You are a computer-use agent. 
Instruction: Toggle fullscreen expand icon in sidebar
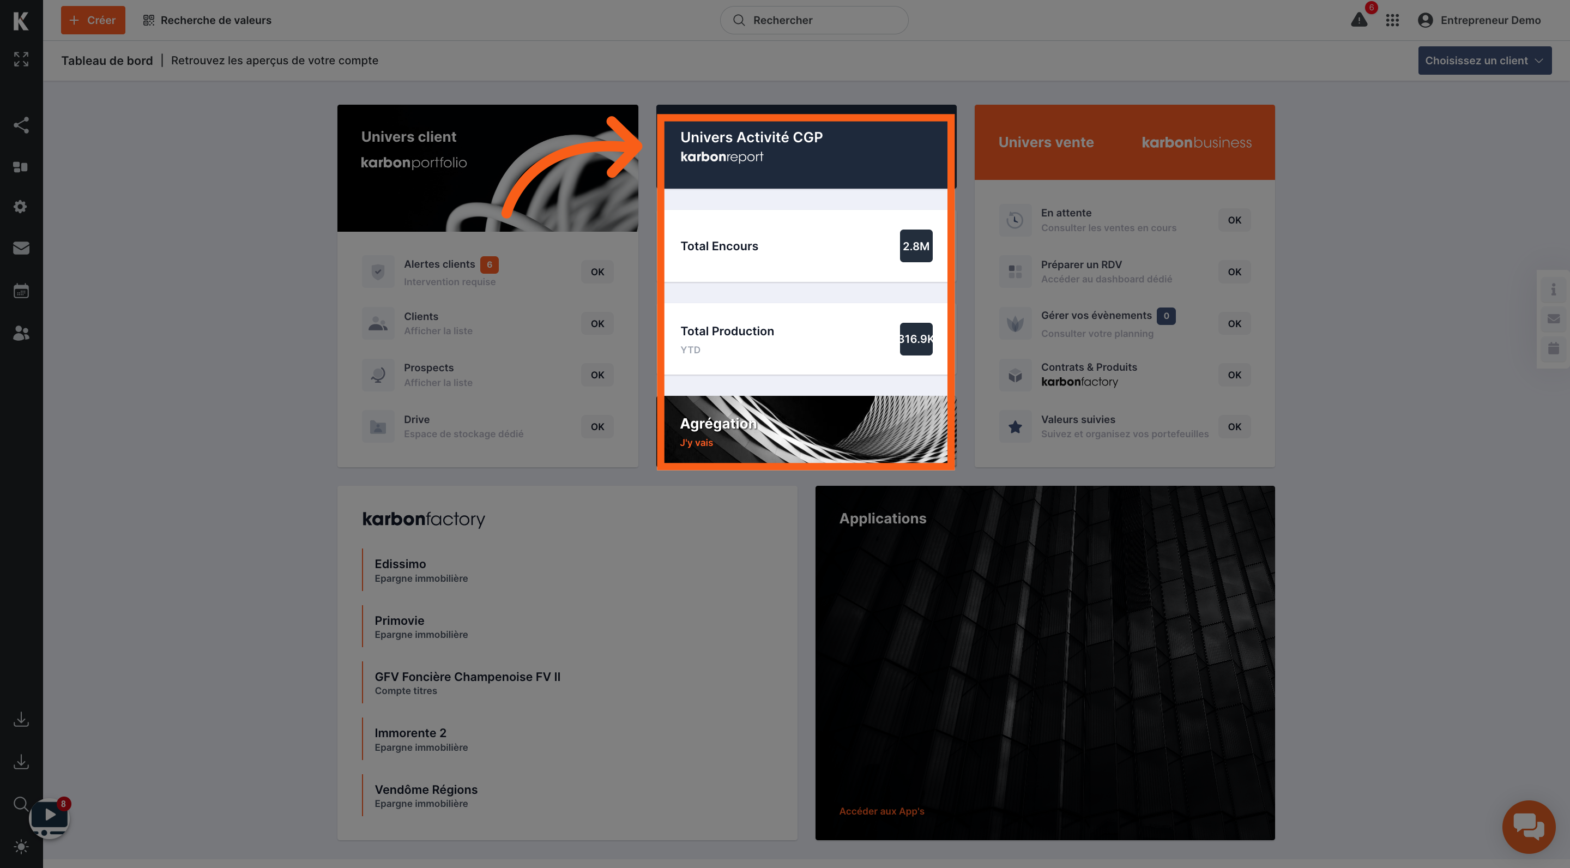[21, 59]
